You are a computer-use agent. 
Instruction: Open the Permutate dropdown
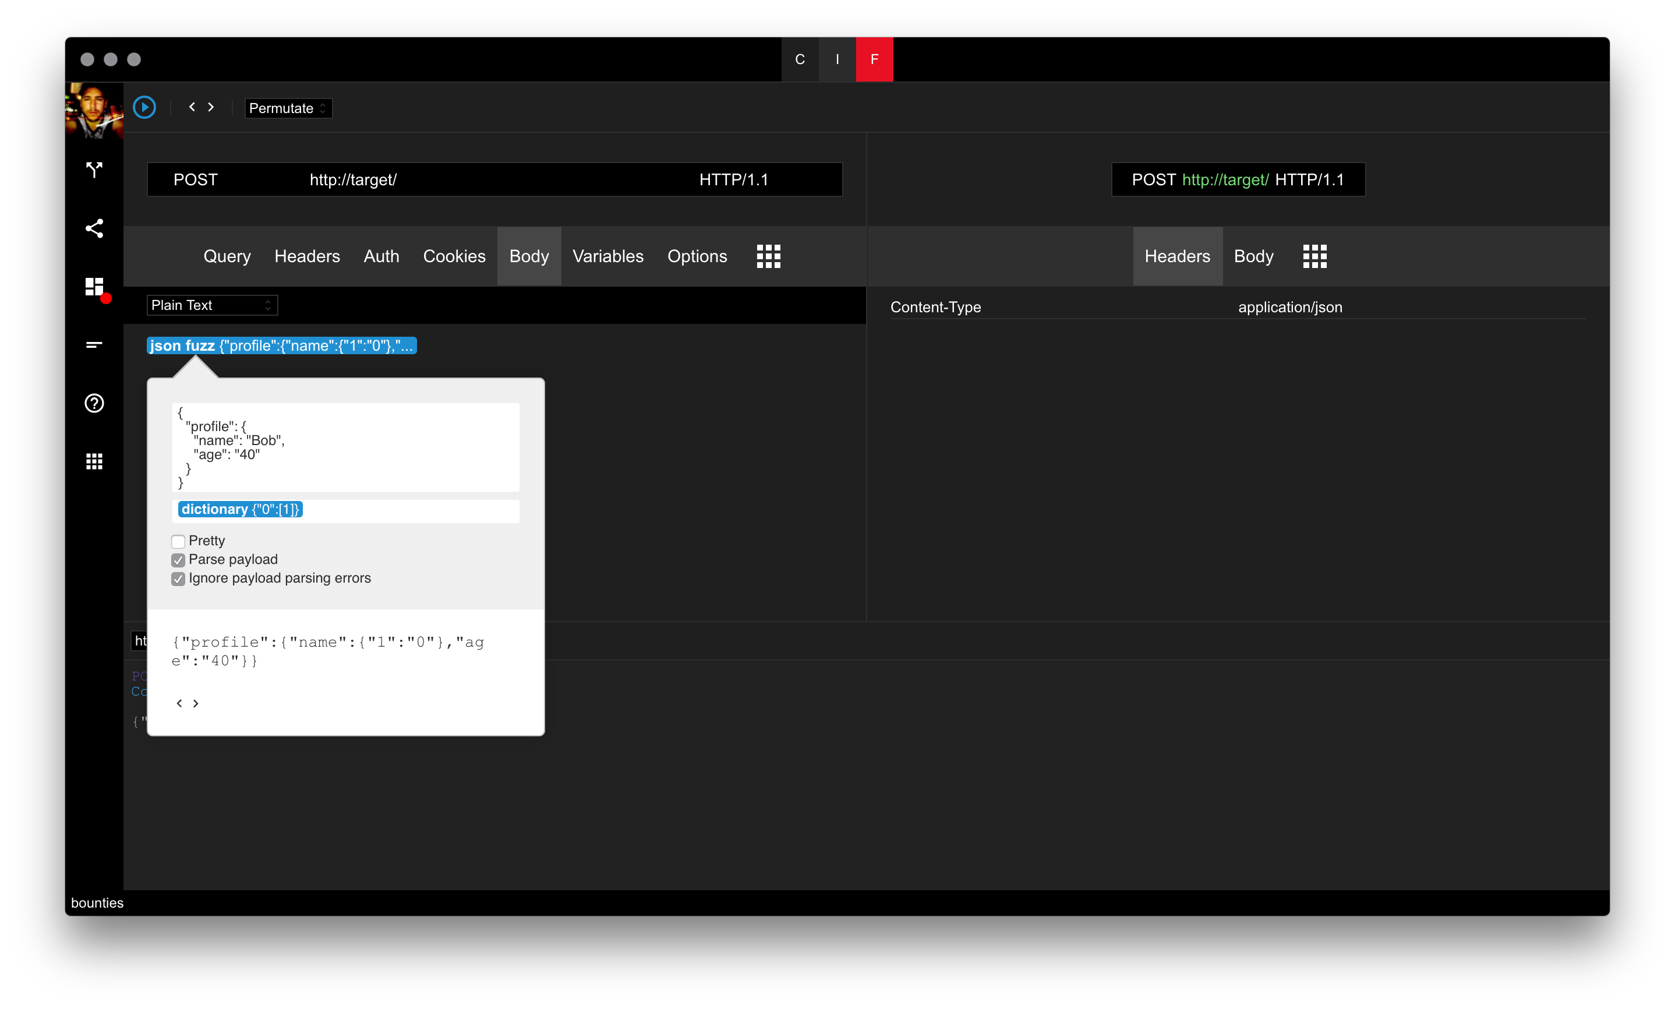click(288, 108)
